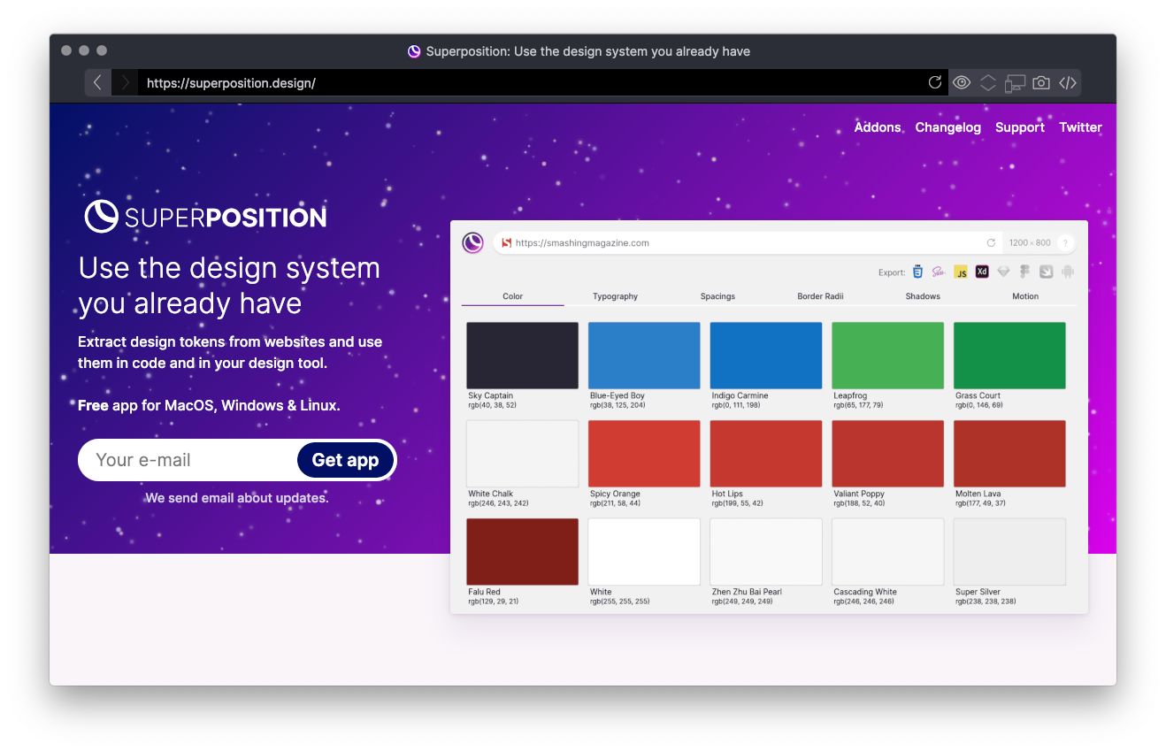Visit the Changelog page
The image size is (1166, 751).
(948, 127)
